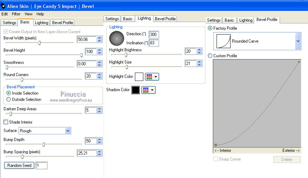The image size is (308, 178).
Task: Select Settings tab in right Bevel Profile panel
Action: (x=214, y=20)
